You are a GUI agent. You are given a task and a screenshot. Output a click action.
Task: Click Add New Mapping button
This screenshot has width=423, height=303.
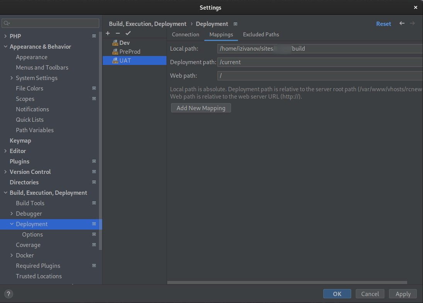201,108
